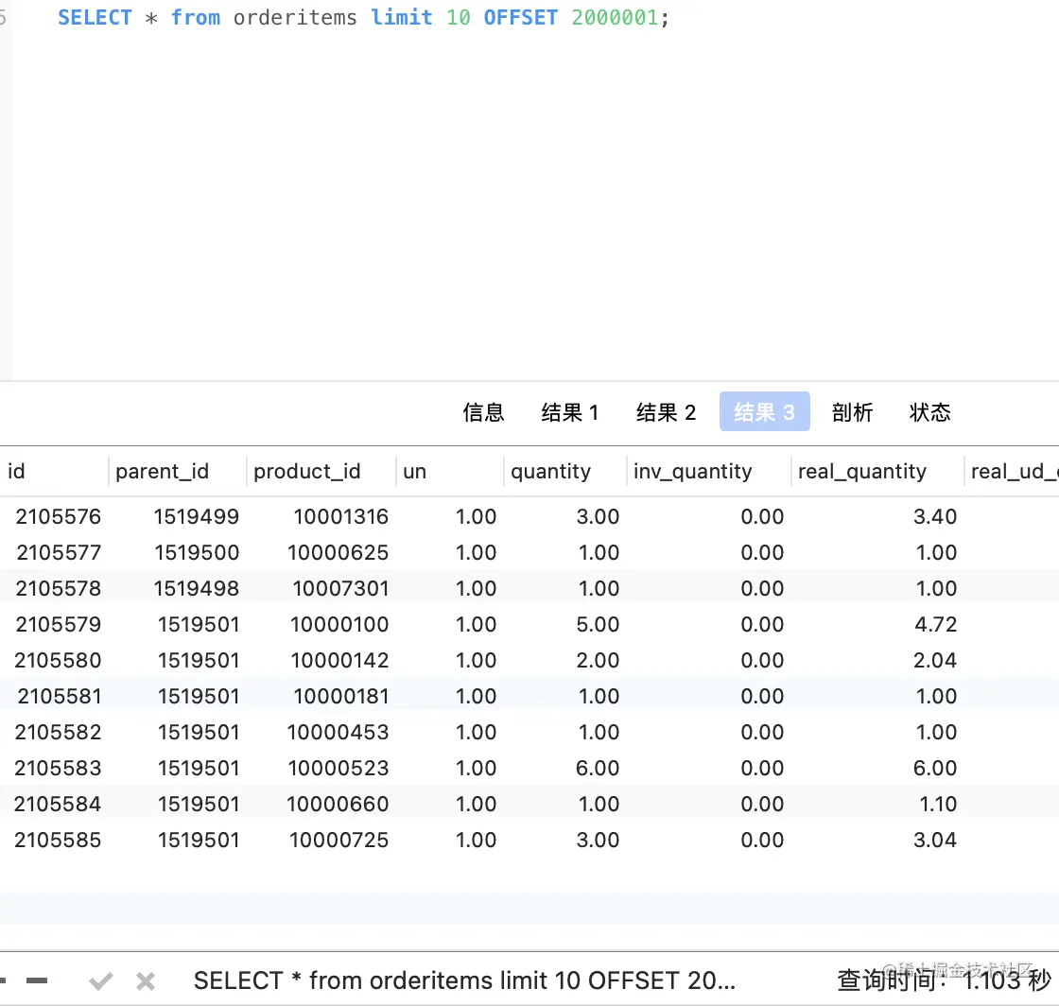Click product_id cell 10007301
The height and width of the screenshot is (1006, 1059).
pyautogui.click(x=340, y=588)
